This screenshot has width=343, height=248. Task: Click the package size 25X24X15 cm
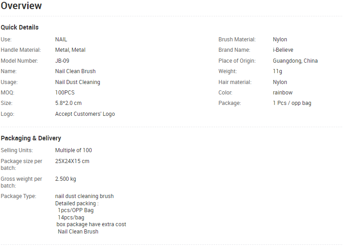point(72,161)
